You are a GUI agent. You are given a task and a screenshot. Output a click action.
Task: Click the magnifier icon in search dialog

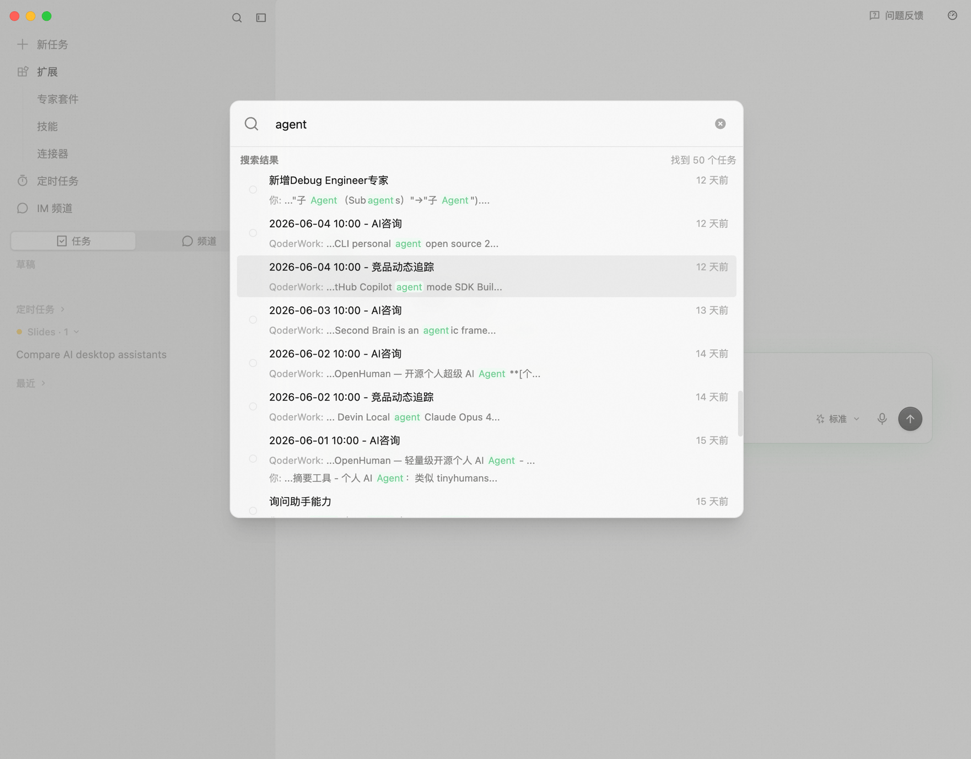pos(251,124)
